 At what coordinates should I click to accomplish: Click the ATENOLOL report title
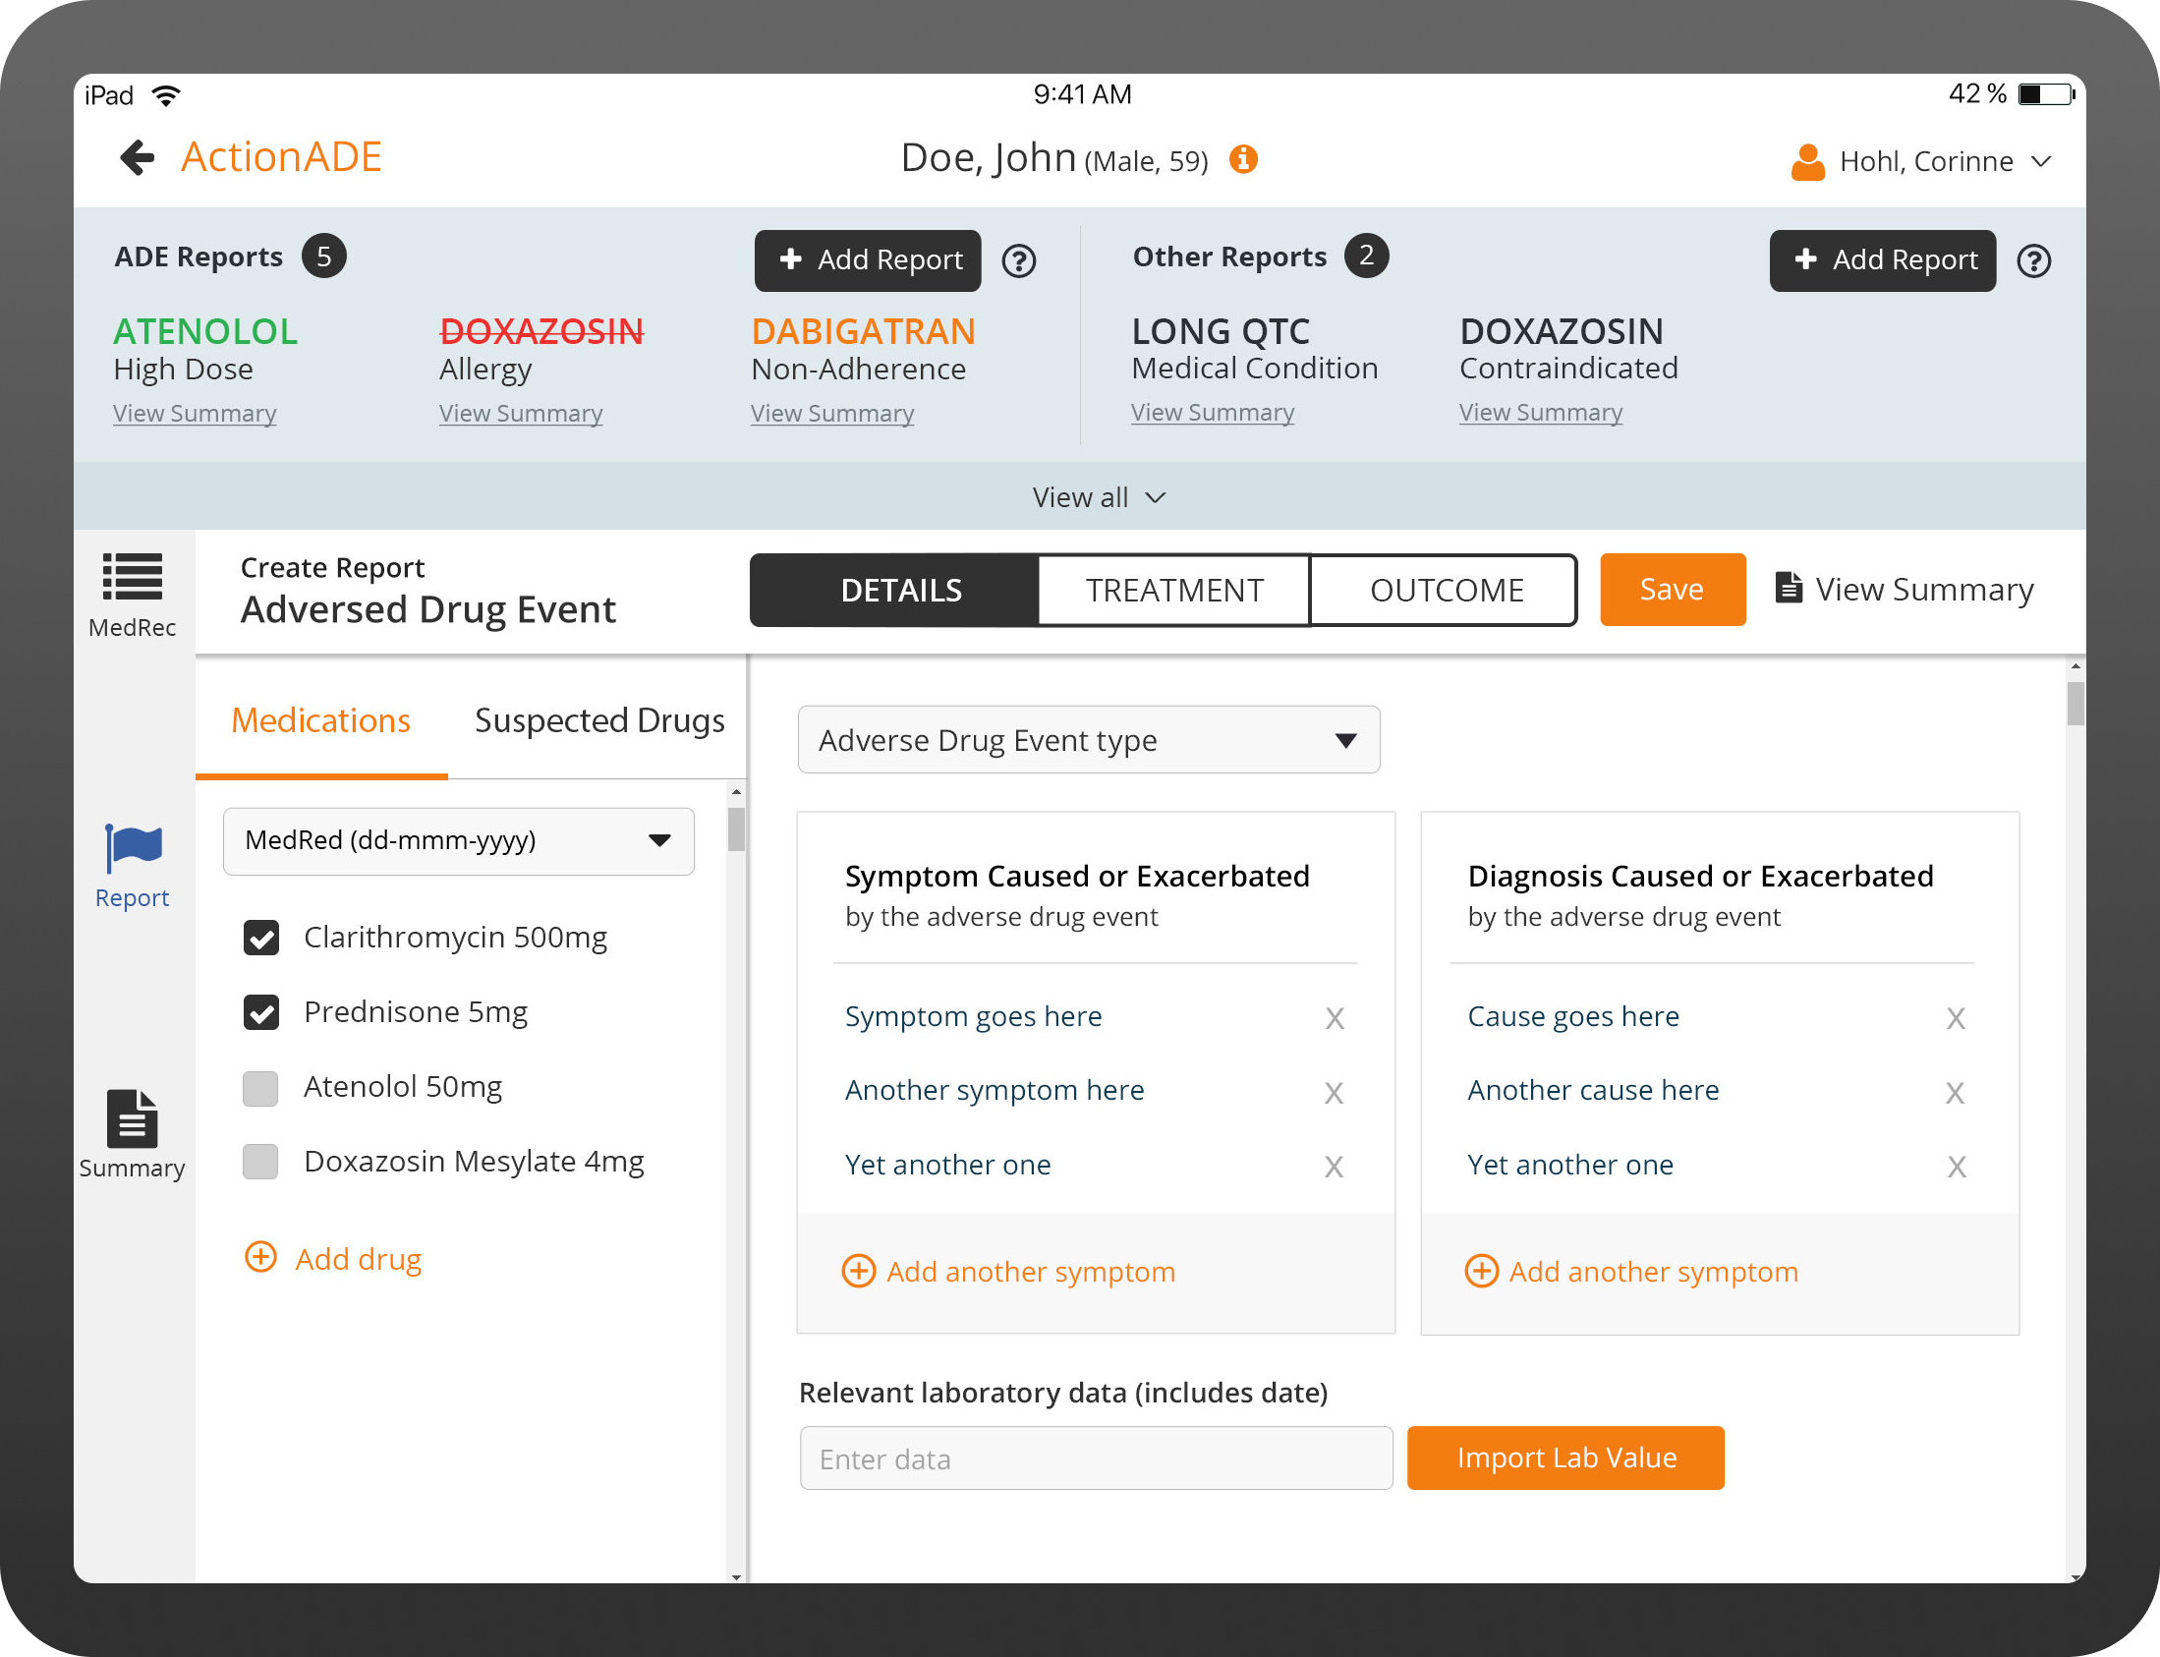(x=205, y=331)
